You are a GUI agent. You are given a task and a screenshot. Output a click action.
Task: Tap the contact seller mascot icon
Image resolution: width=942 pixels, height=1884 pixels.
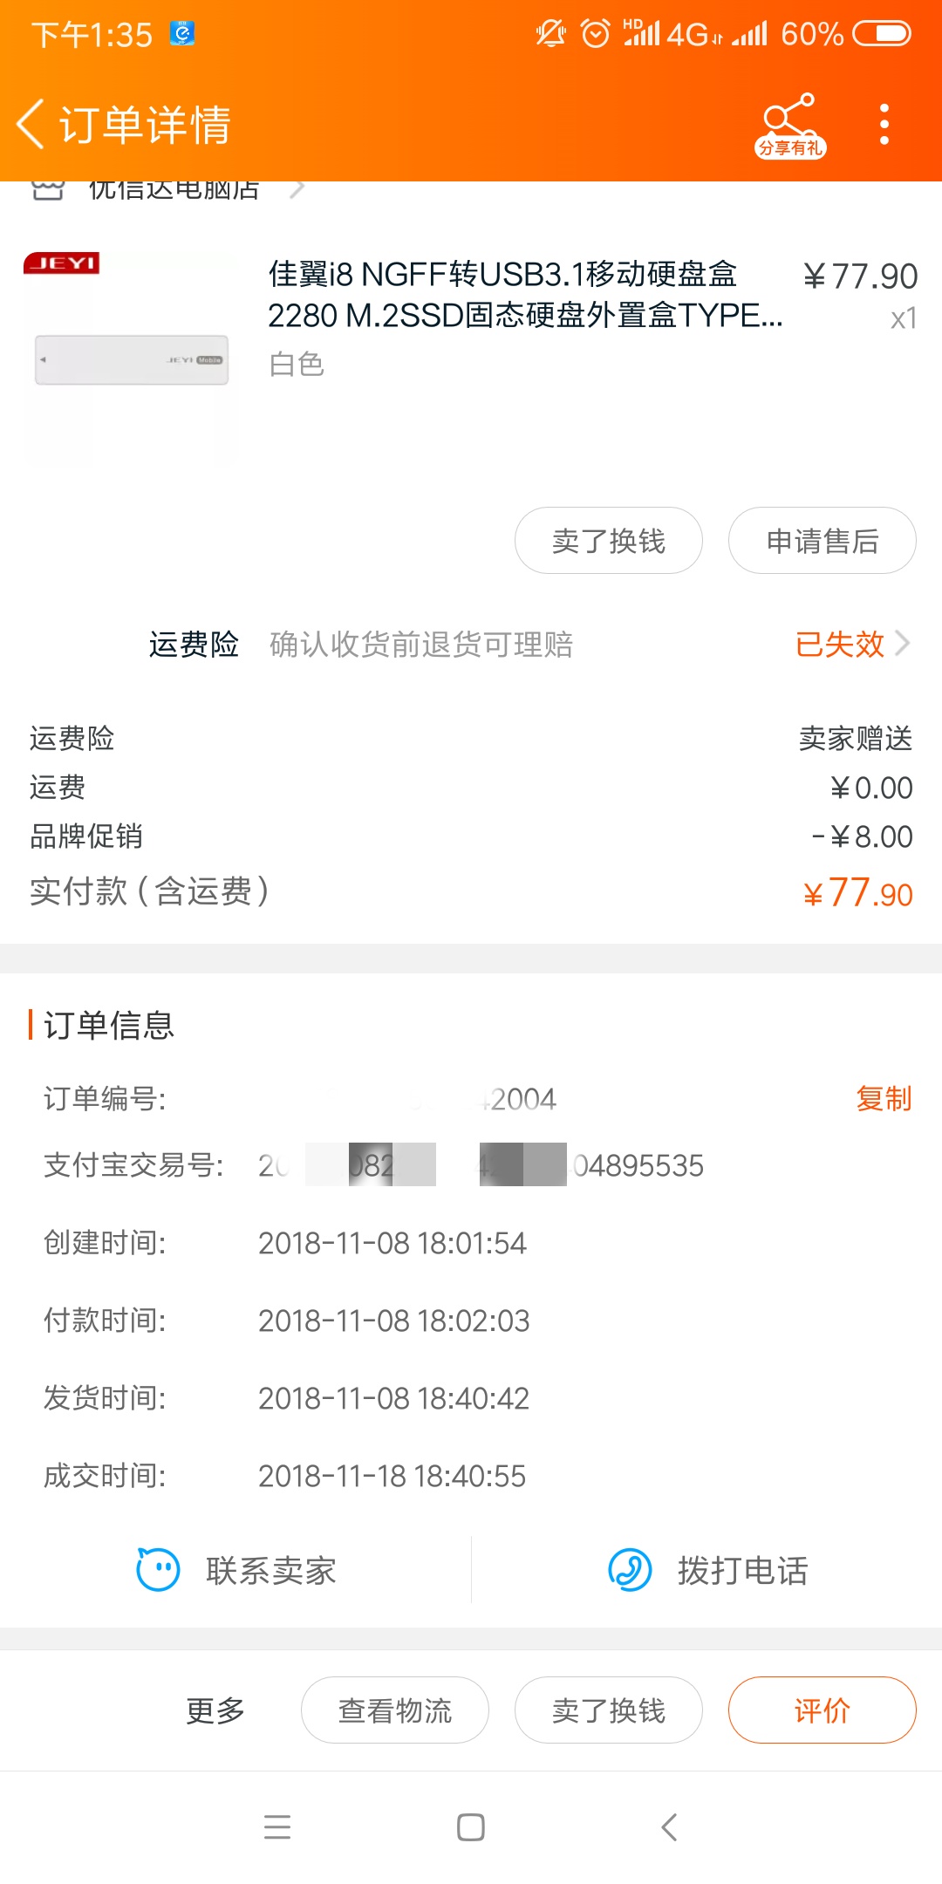158,1570
